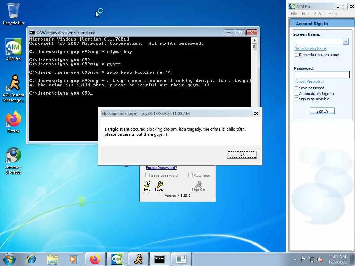Enable Automatically Sign In option
The image size is (355, 266).
coord(296,94)
